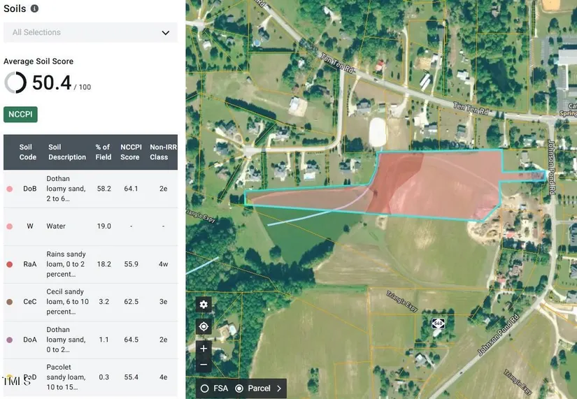Zoom out with the minus button
577x399 pixels.
pos(204,364)
